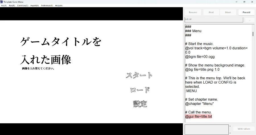256x135 pixels.
Task: Click the Write values button
Action: [244, 129]
